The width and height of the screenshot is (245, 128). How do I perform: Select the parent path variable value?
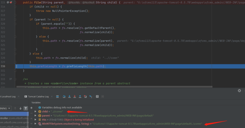(103, 115)
